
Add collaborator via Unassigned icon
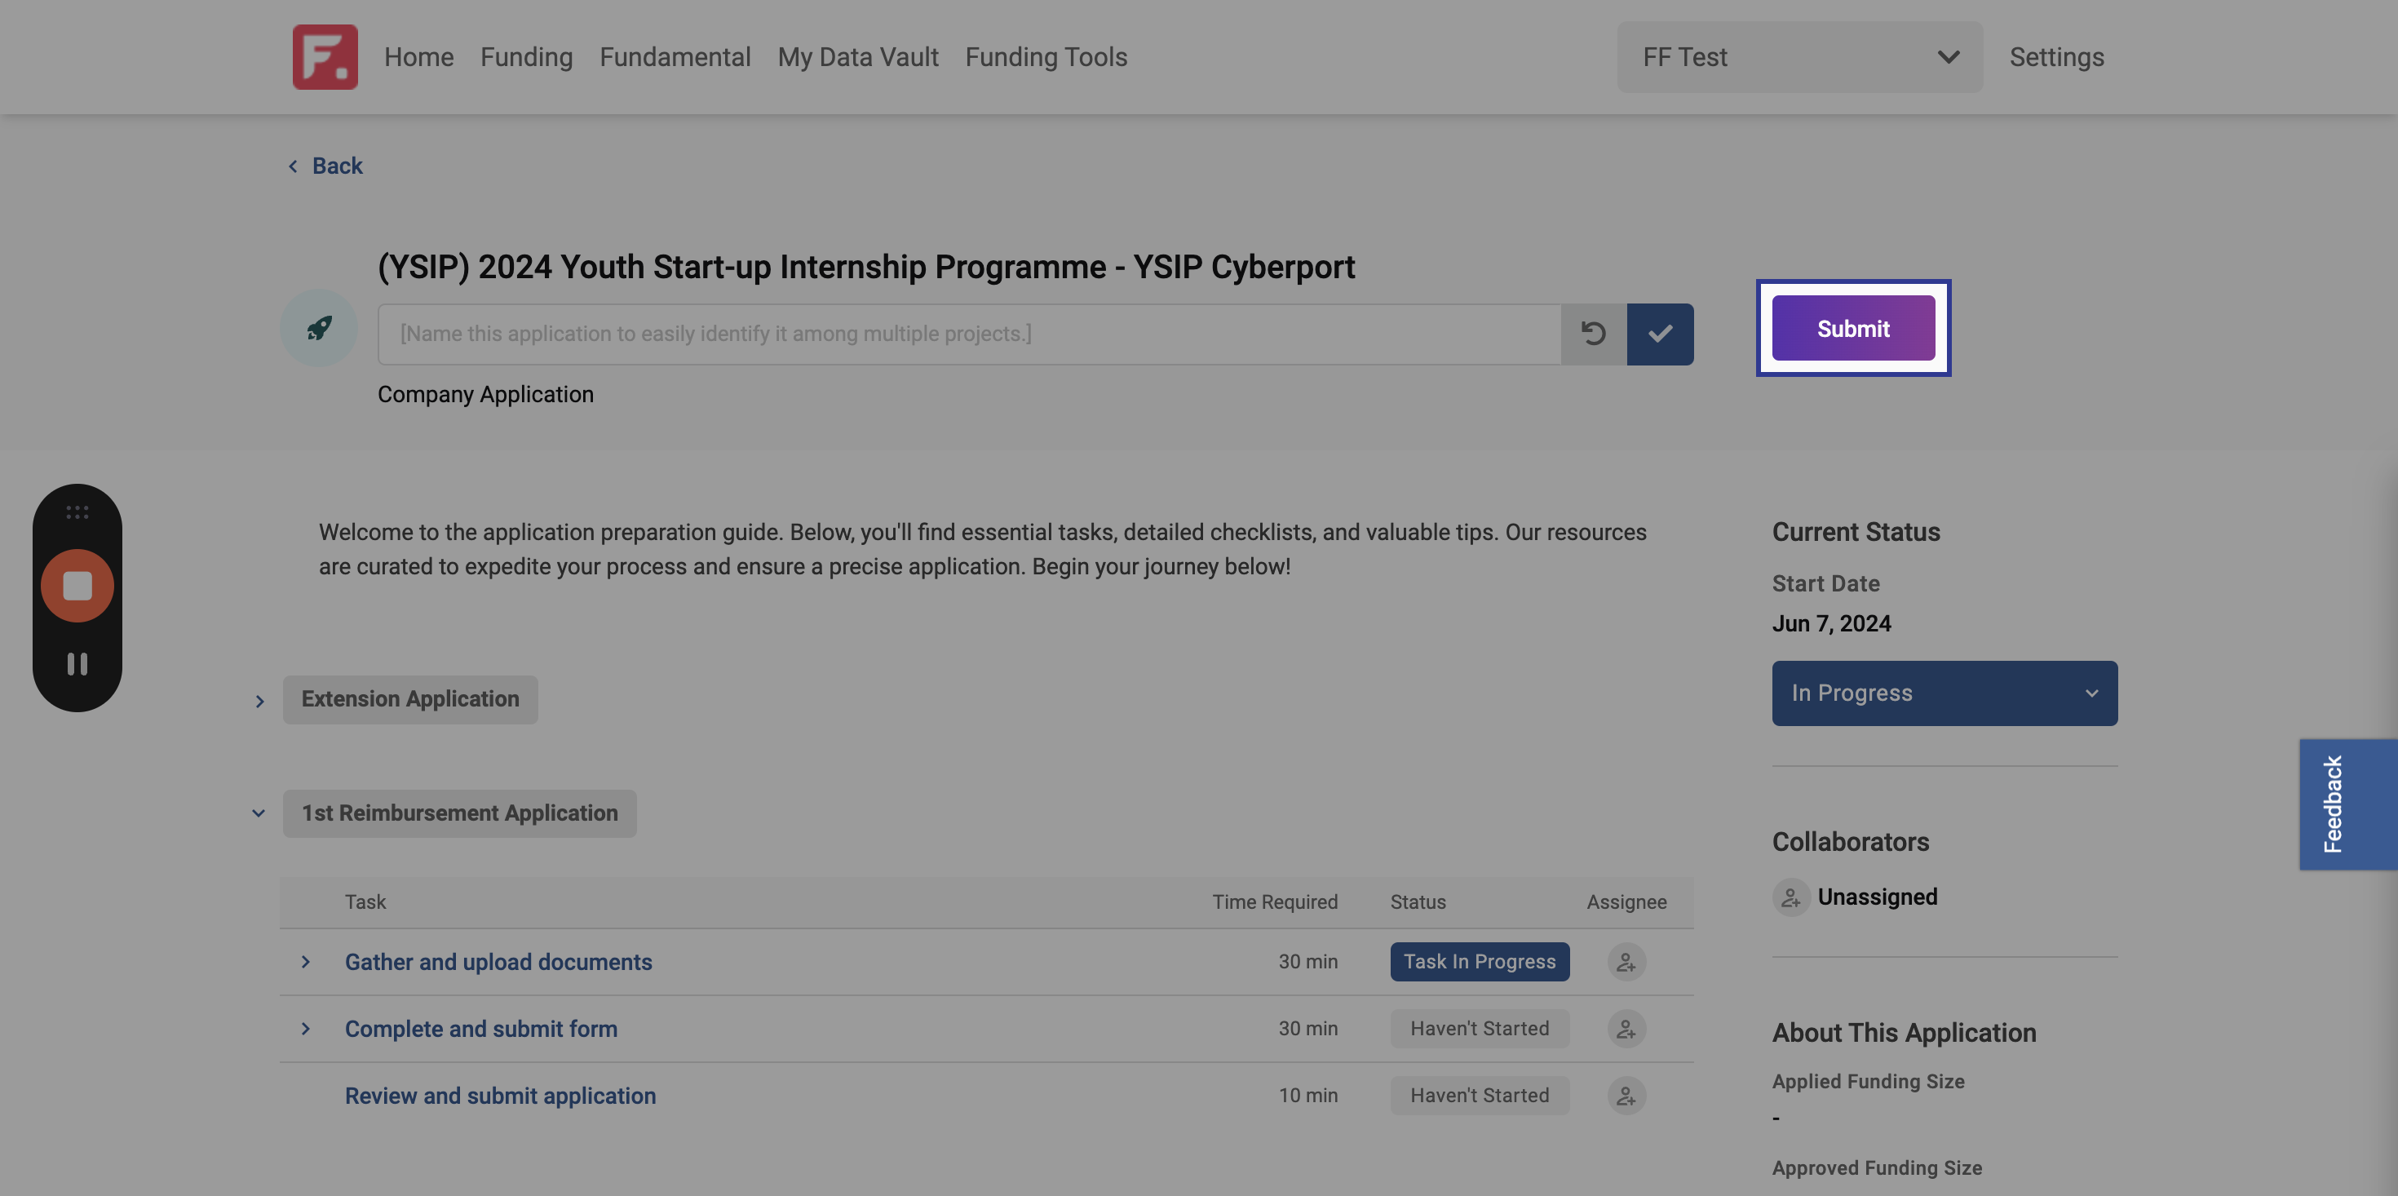click(x=1790, y=897)
